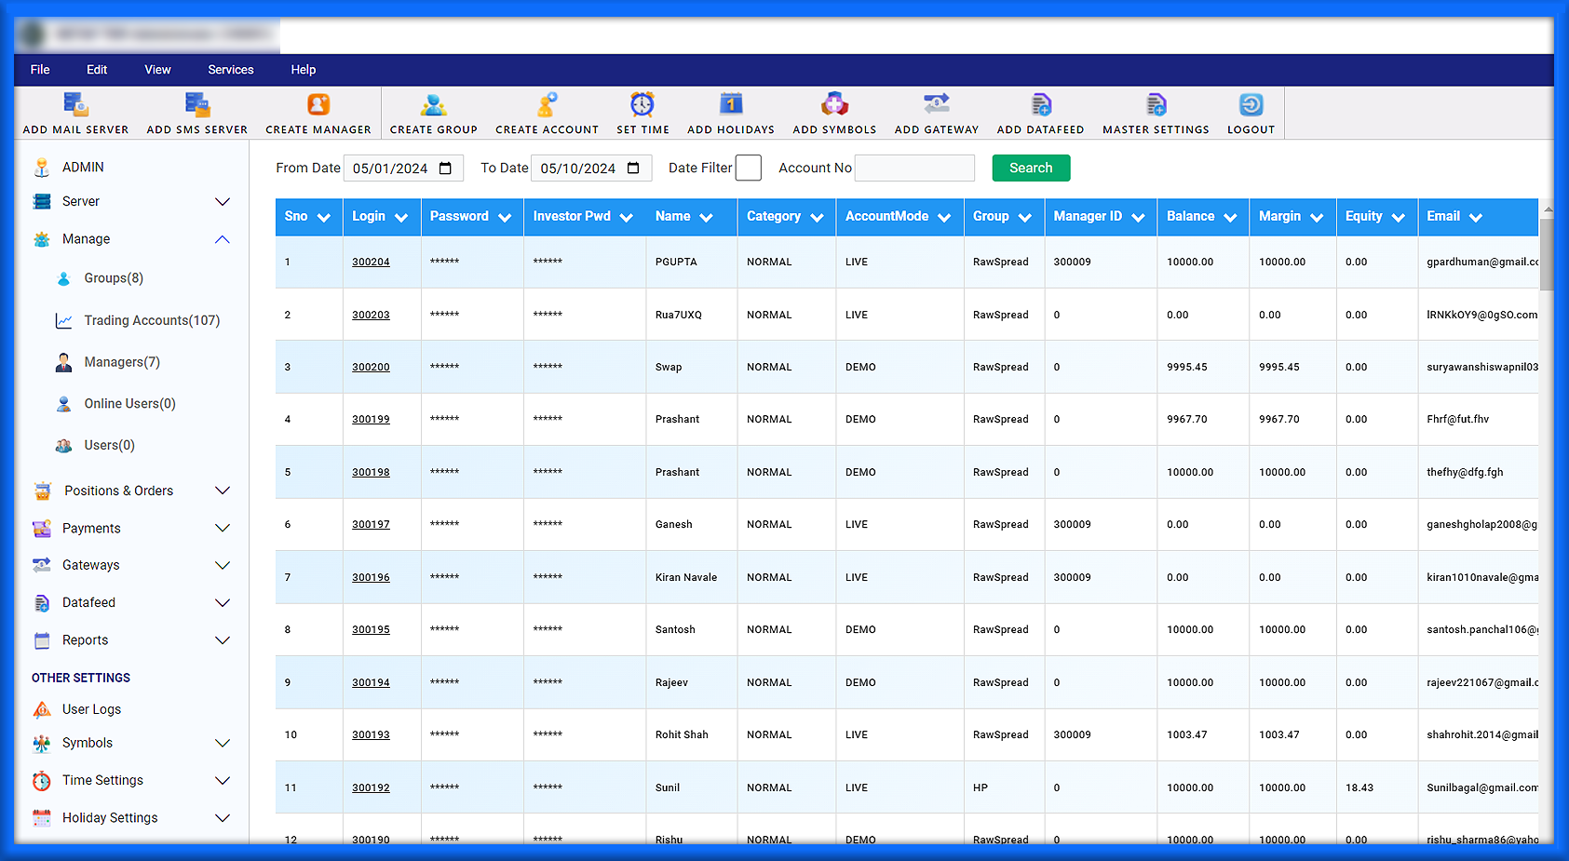Image resolution: width=1569 pixels, height=861 pixels.
Task: Enable the Date Filter checkbox
Action: click(748, 168)
